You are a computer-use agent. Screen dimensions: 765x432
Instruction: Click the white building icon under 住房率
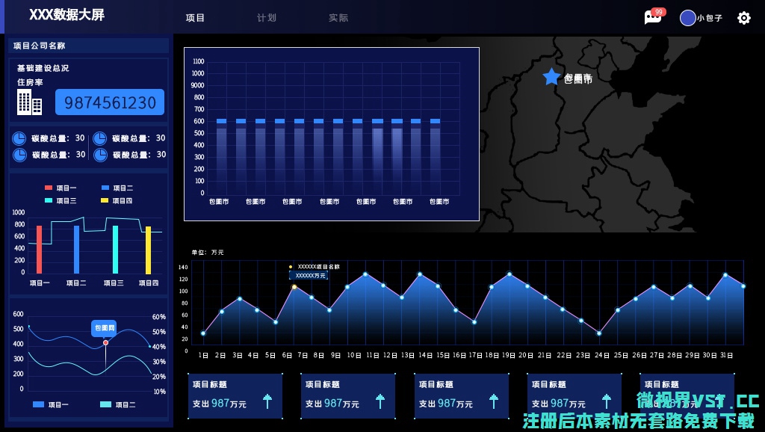(30, 102)
